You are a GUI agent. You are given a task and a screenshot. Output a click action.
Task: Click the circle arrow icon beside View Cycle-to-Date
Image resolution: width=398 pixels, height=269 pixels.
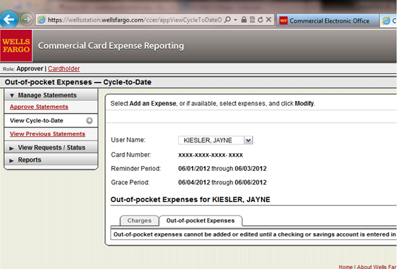click(89, 121)
